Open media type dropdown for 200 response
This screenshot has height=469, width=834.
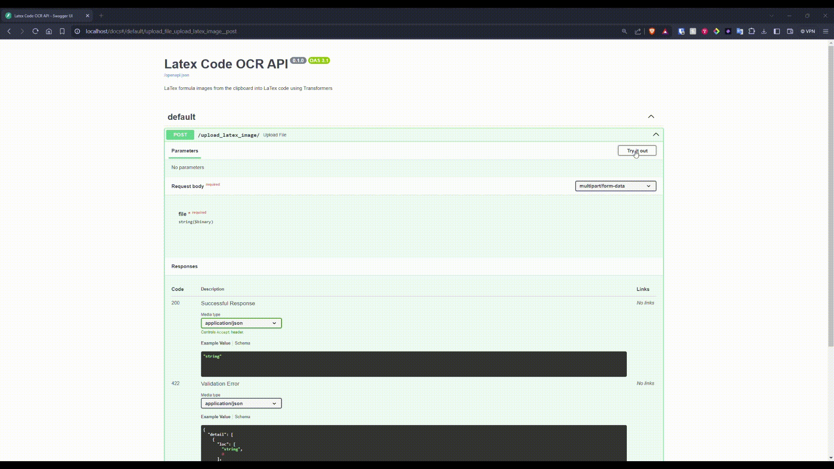(241, 323)
